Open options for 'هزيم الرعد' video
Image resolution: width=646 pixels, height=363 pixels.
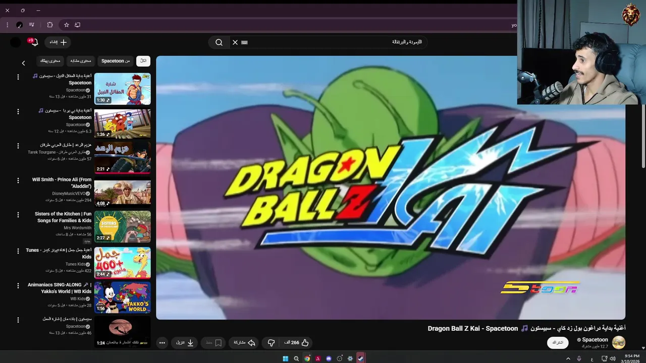(x=18, y=146)
